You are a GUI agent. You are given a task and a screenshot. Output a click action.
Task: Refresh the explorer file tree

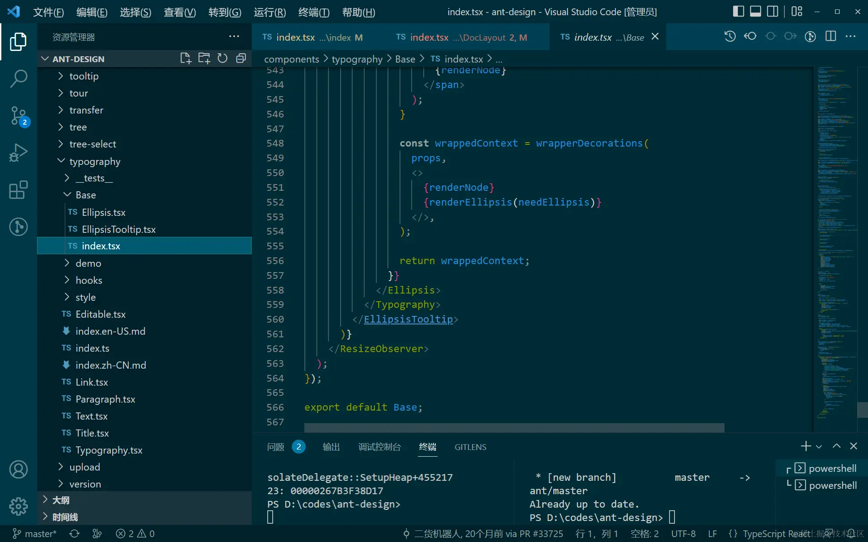pyautogui.click(x=222, y=59)
